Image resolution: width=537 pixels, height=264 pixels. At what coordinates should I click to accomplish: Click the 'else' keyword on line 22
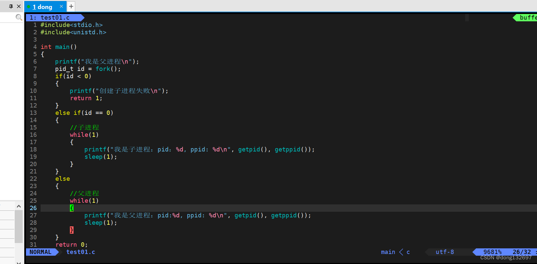[63, 179]
